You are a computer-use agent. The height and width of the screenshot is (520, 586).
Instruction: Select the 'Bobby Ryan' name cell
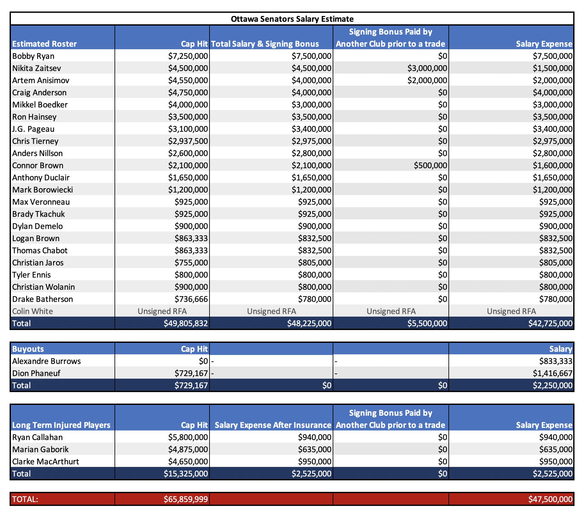pyautogui.click(x=63, y=56)
